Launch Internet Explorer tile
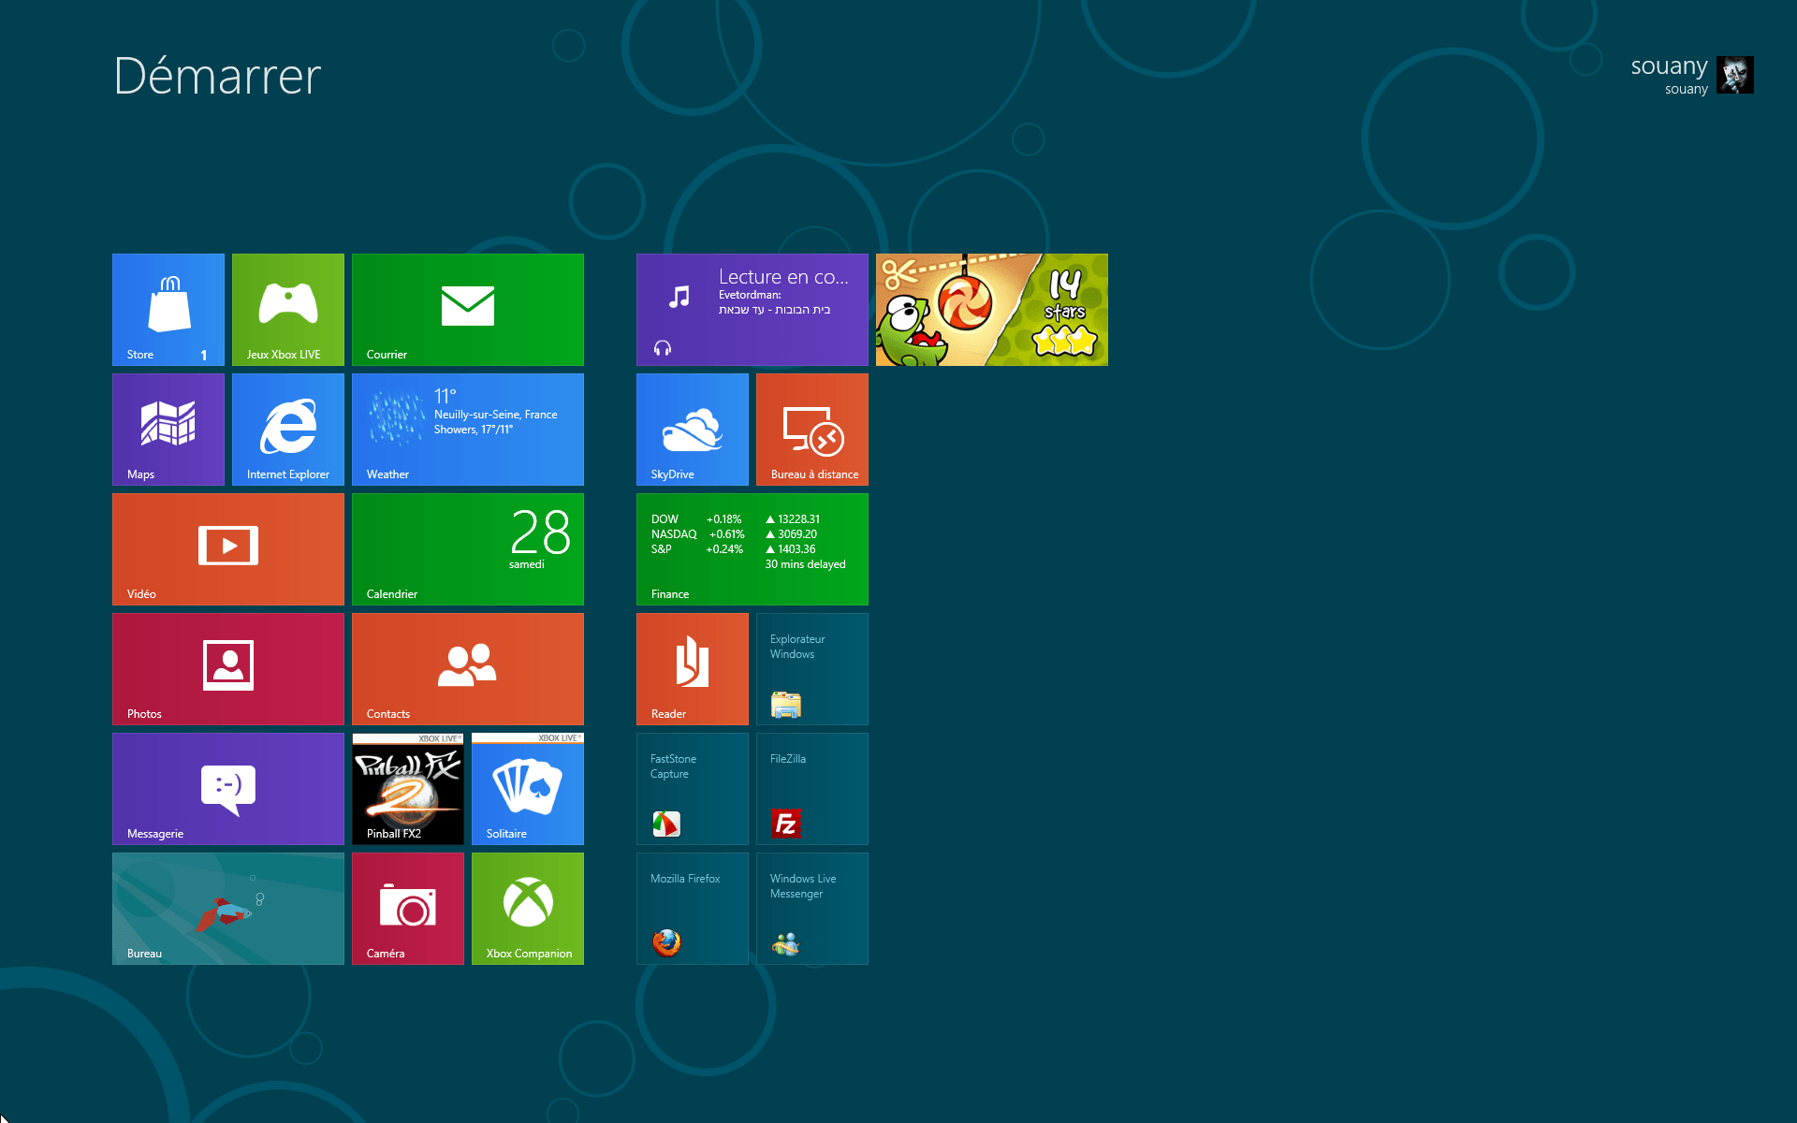 288,430
